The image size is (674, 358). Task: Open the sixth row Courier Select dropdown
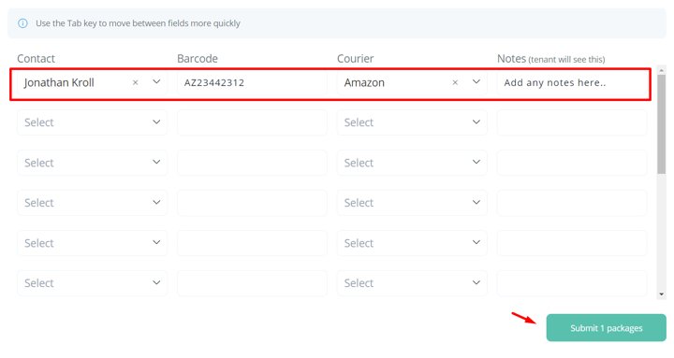pyautogui.click(x=412, y=283)
